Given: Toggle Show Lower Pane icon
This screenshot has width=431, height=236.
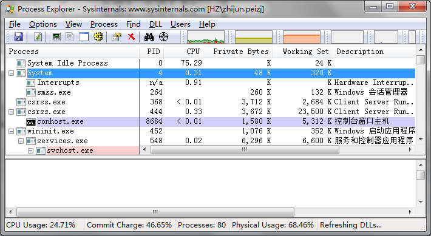Looking at the screenshot, I should 84,36.
